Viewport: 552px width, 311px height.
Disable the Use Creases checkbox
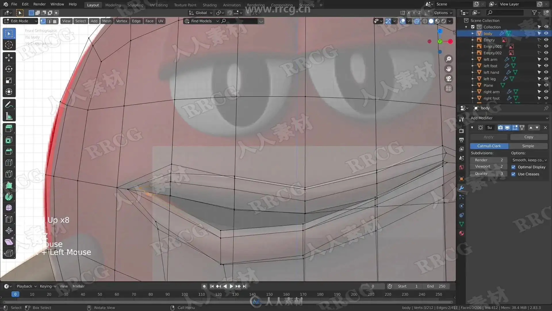click(513, 174)
